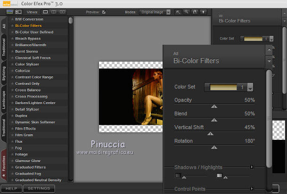Viewport: 287px width, 194px height.
Task: Open the SETTINGS button
Action: coord(39,188)
